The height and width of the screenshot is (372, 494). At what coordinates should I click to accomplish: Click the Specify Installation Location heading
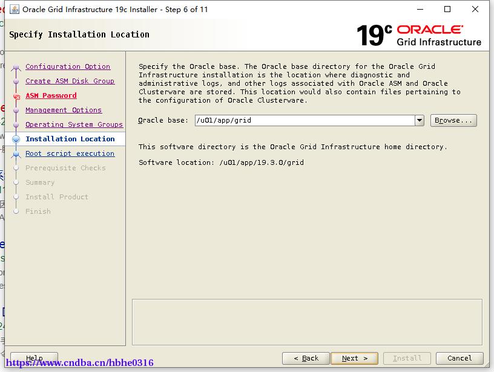click(79, 34)
